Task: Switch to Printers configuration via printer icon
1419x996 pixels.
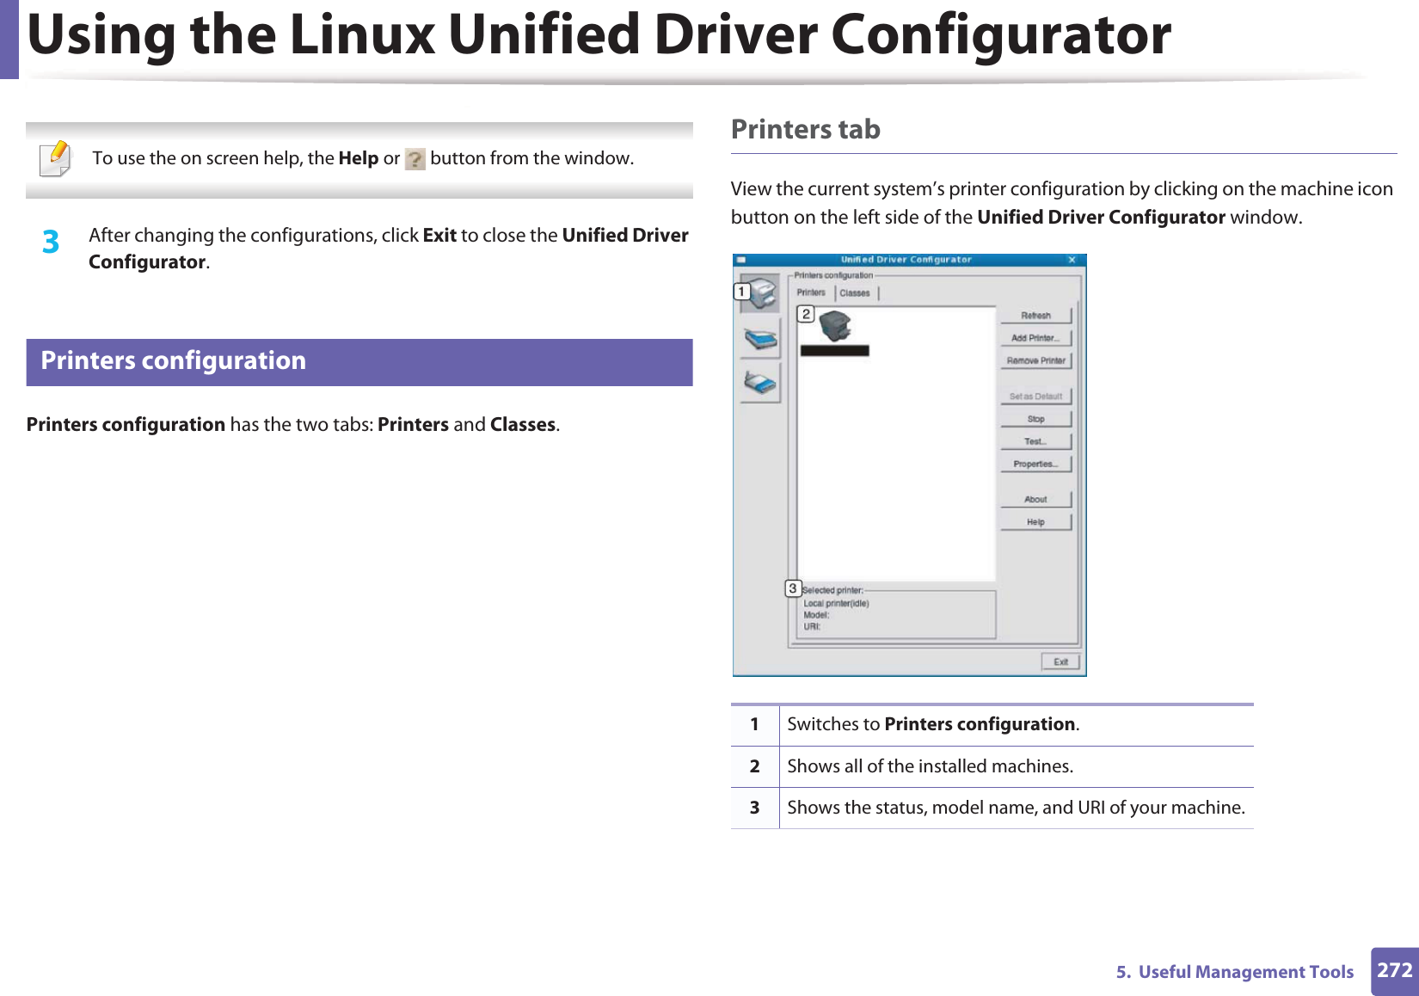Action: 762,292
